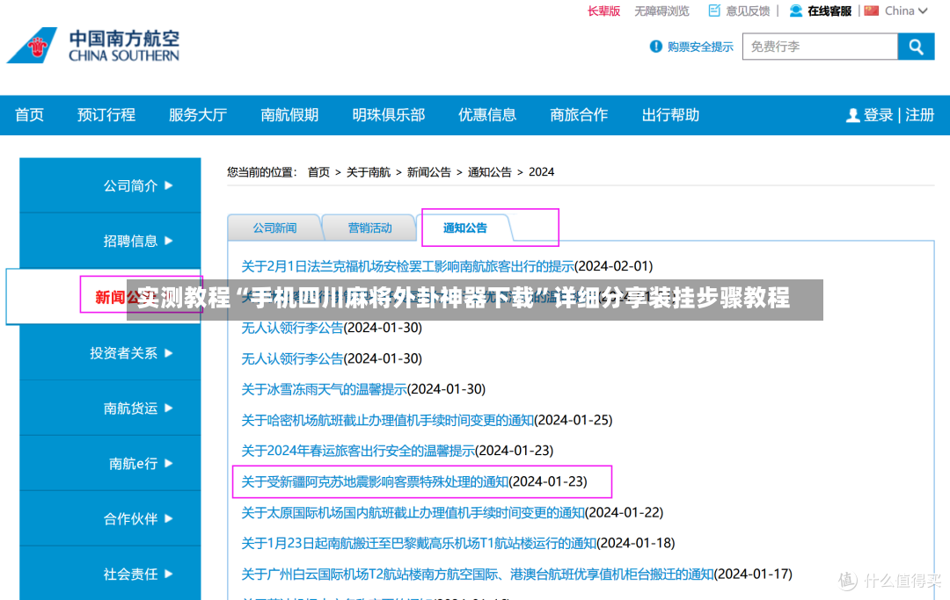Click 长辈版 link
950x600 pixels.
(x=603, y=11)
